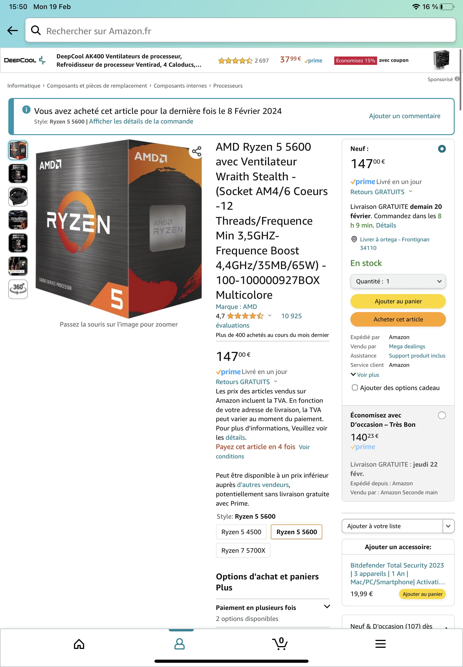Tap the back arrow icon
Screen dimensions: 463x667
tap(12, 30)
